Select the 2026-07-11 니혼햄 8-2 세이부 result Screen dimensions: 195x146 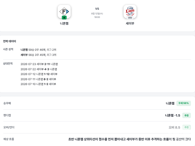tap(39, 79)
